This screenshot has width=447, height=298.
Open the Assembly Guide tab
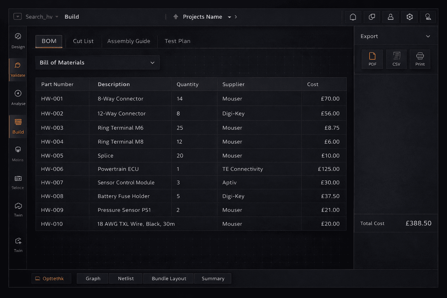pos(129,41)
